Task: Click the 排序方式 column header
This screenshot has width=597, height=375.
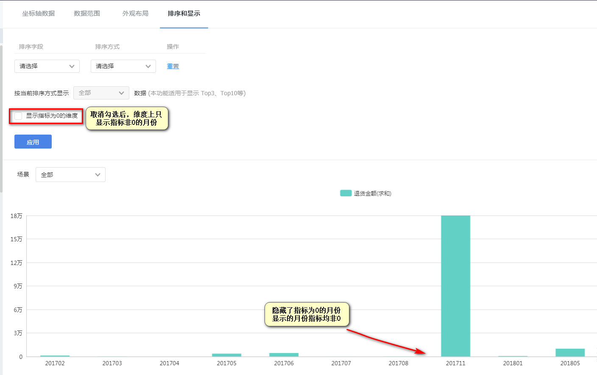Action: click(x=107, y=47)
